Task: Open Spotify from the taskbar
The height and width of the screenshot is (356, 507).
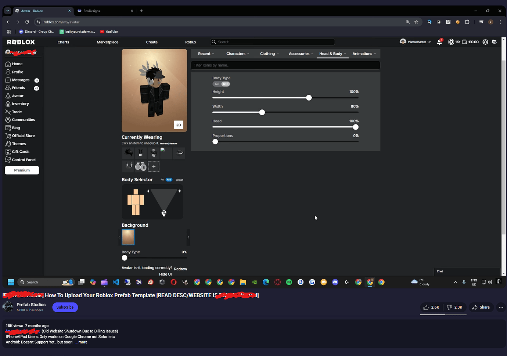Action: point(289,282)
